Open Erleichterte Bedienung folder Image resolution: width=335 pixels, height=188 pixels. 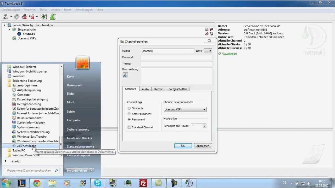(x=27, y=81)
